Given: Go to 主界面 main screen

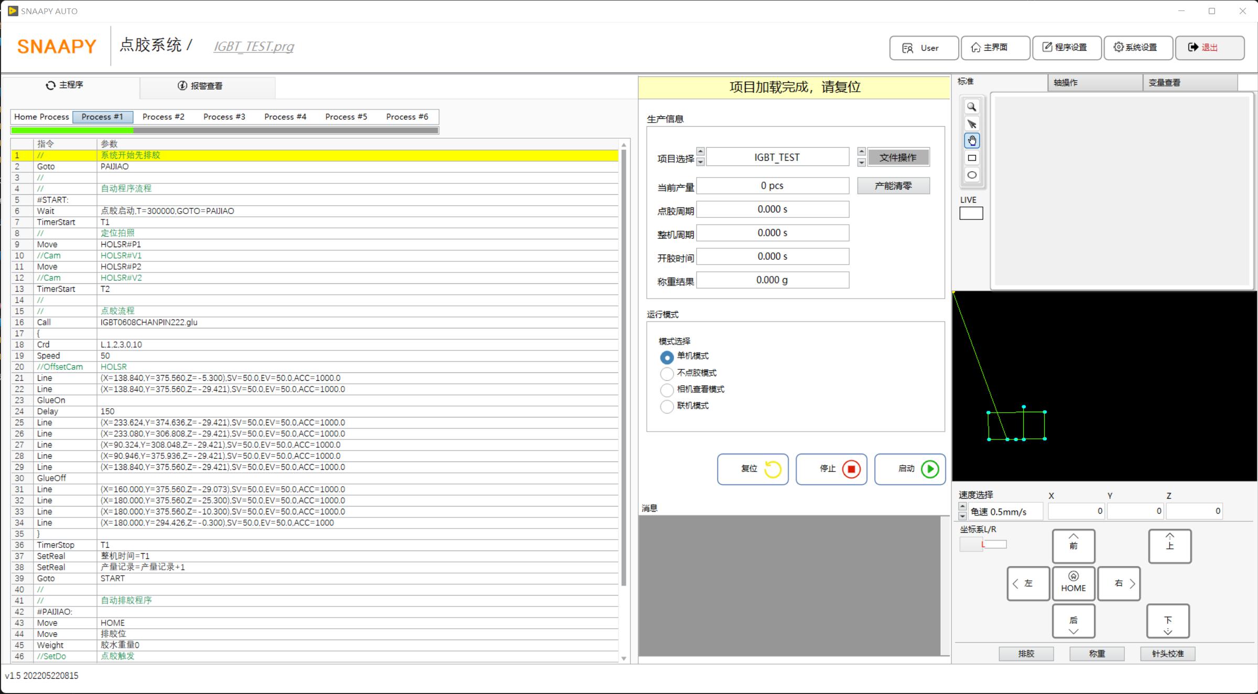Looking at the screenshot, I should point(995,48).
